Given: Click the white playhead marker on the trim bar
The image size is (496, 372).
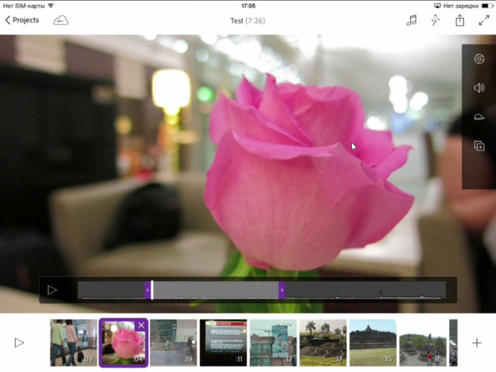Looking at the screenshot, I should point(152,290).
